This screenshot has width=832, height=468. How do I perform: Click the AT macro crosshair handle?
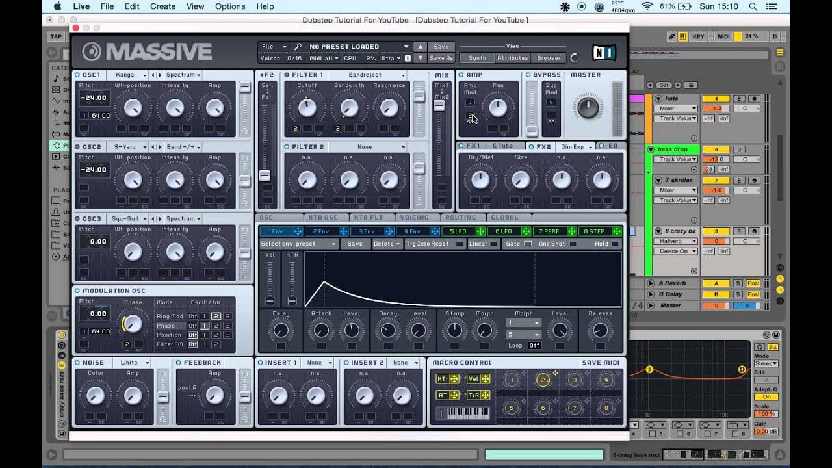[x=454, y=395]
